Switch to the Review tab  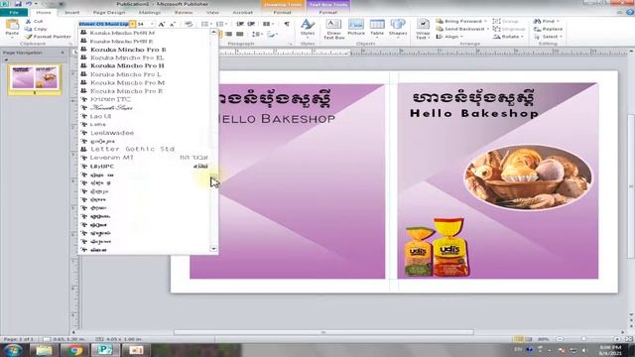(184, 13)
